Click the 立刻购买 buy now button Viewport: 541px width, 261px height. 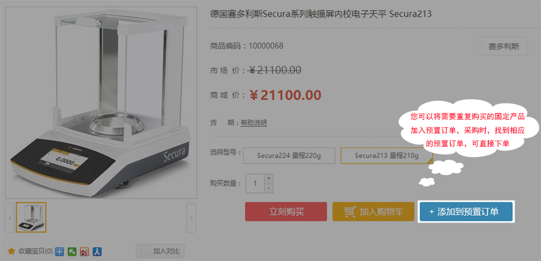(x=286, y=212)
